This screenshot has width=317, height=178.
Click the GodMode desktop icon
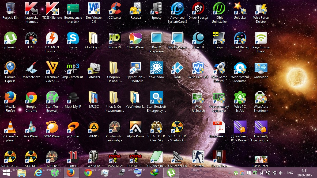261,68
